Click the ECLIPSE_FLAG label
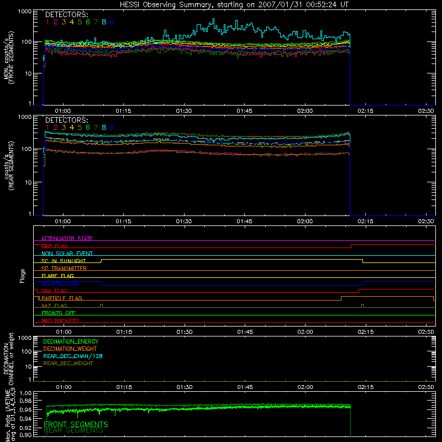 pos(60,283)
